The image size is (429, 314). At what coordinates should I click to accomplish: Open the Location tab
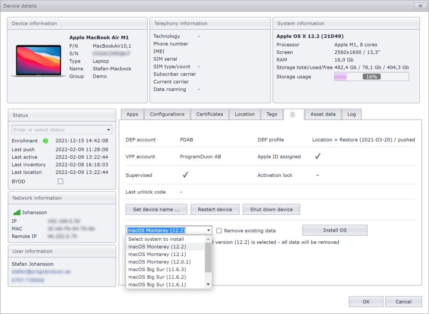[245, 114]
